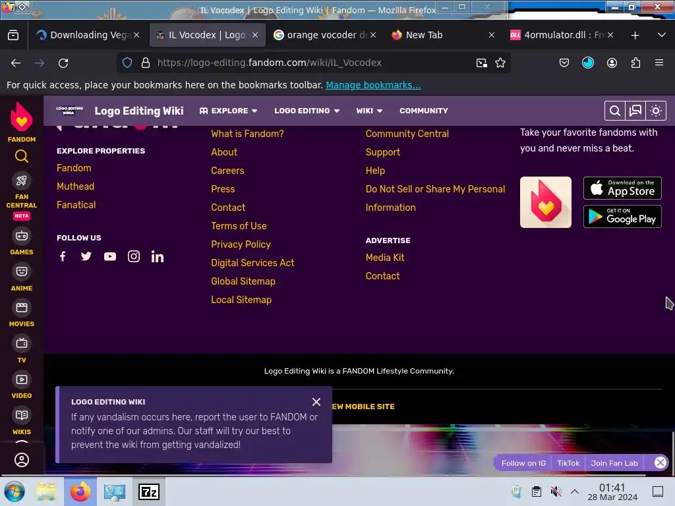Click the tracking protection shield icon
Viewport: 675px width, 506px height.
point(127,63)
